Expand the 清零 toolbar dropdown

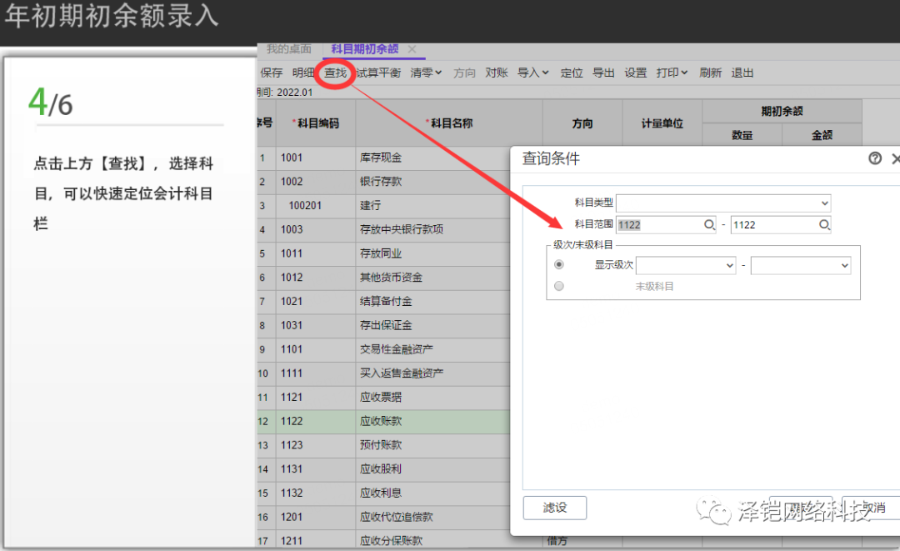427,73
